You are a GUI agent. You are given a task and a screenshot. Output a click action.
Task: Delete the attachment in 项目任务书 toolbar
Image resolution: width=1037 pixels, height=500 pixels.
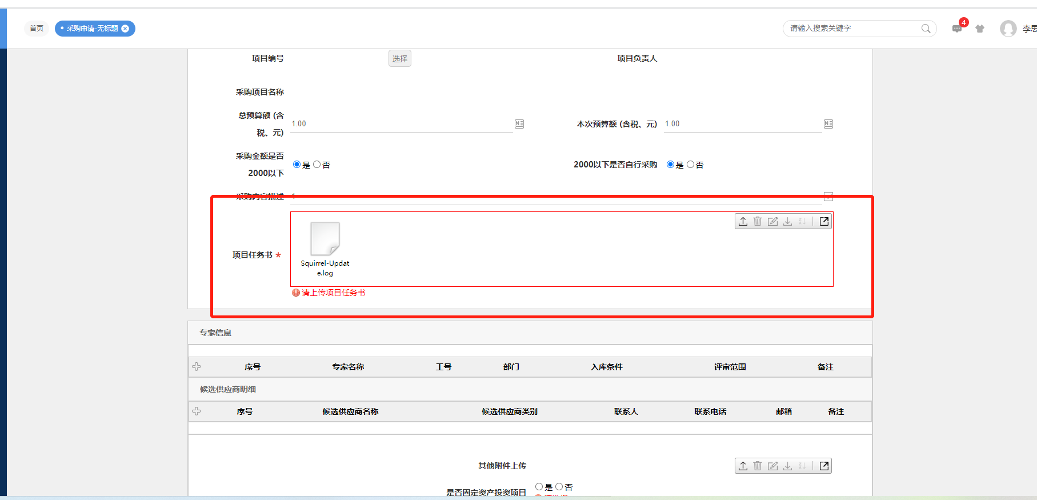pos(758,222)
